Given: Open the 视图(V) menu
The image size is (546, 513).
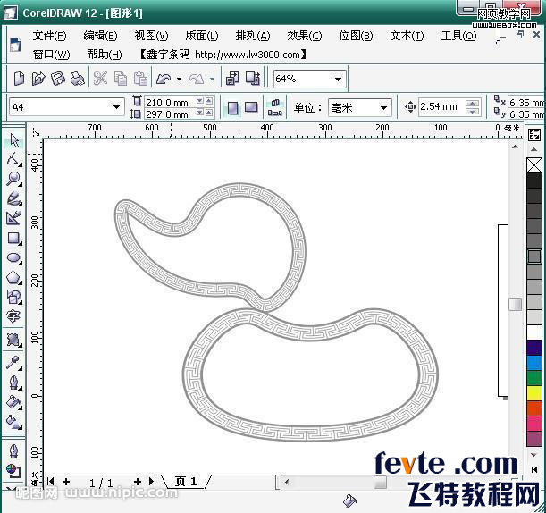Looking at the screenshot, I should click(152, 36).
